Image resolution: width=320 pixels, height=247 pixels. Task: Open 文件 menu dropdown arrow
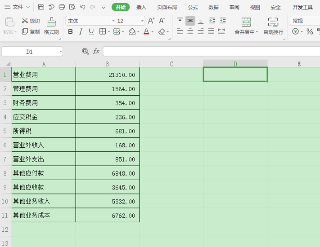tap(28, 7)
